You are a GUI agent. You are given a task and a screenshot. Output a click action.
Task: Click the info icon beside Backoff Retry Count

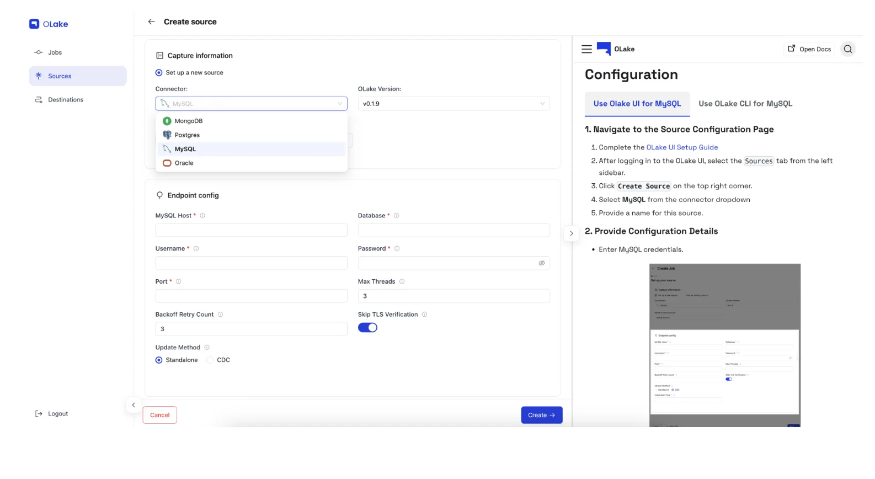click(220, 315)
